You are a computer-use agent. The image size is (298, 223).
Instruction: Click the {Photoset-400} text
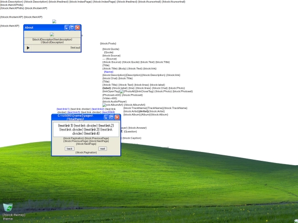[x=111, y=95]
